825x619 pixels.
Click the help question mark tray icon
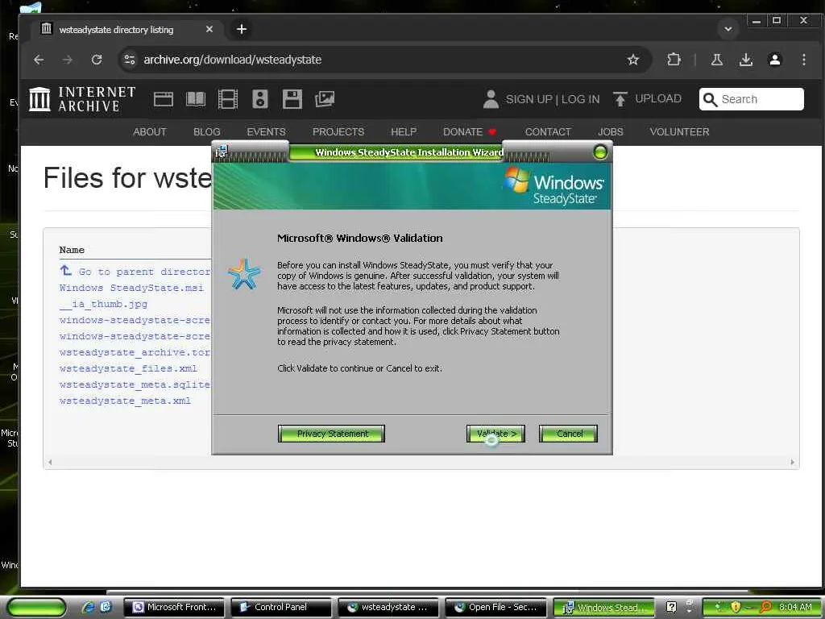671,607
